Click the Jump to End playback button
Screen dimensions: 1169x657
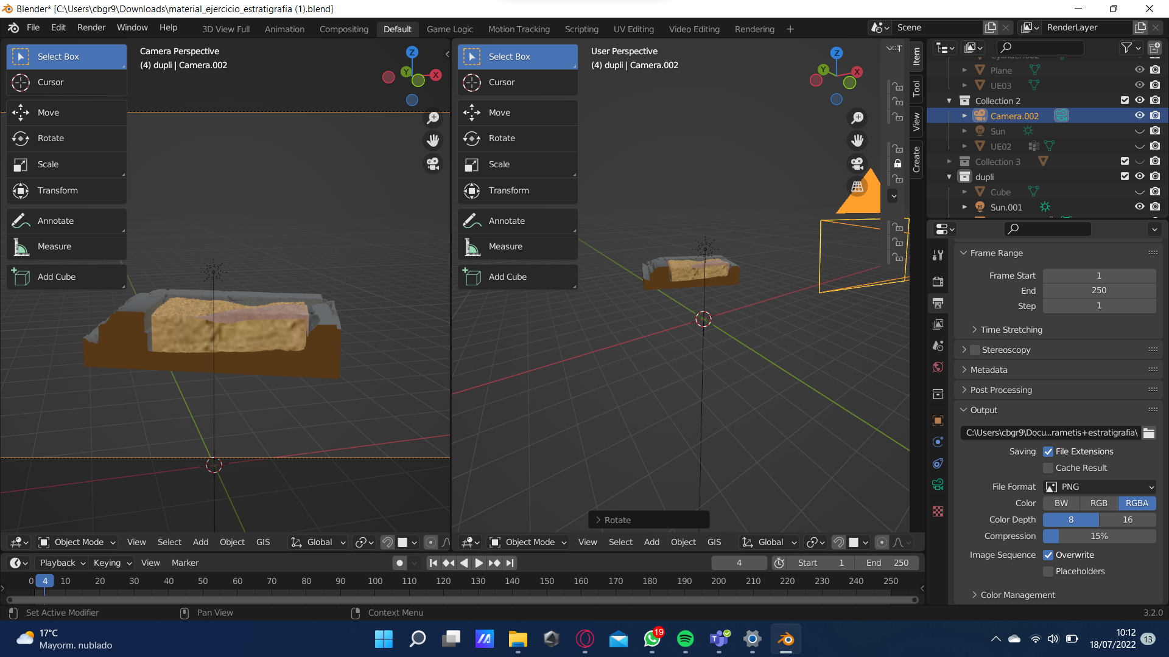click(x=510, y=563)
